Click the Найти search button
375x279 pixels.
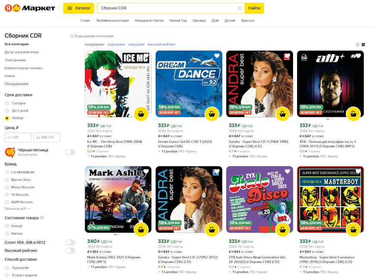pyautogui.click(x=254, y=8)
